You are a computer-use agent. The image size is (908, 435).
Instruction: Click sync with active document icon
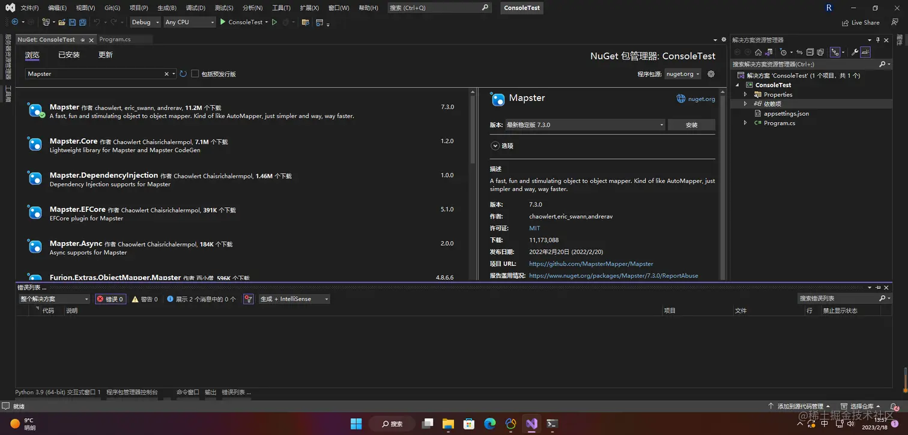click(800, 52)
